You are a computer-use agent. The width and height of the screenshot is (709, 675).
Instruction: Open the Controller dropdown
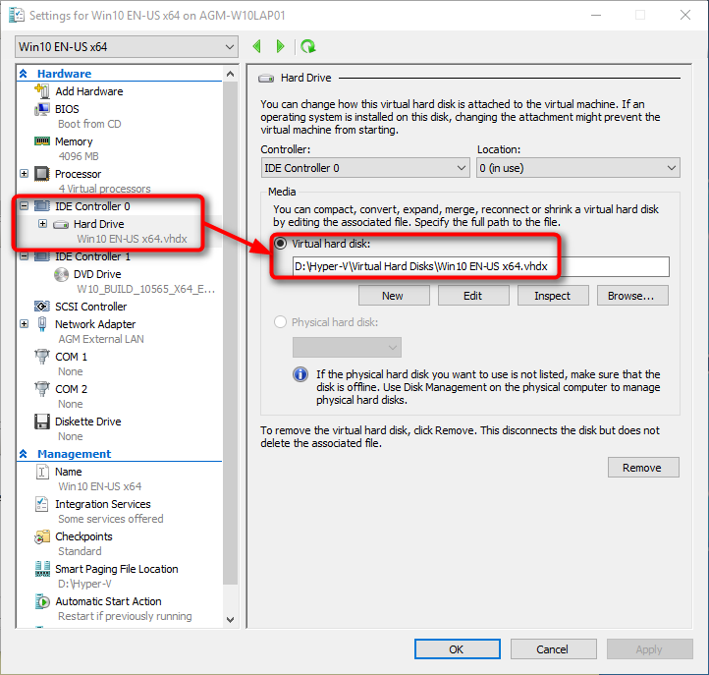click(365, 168)
